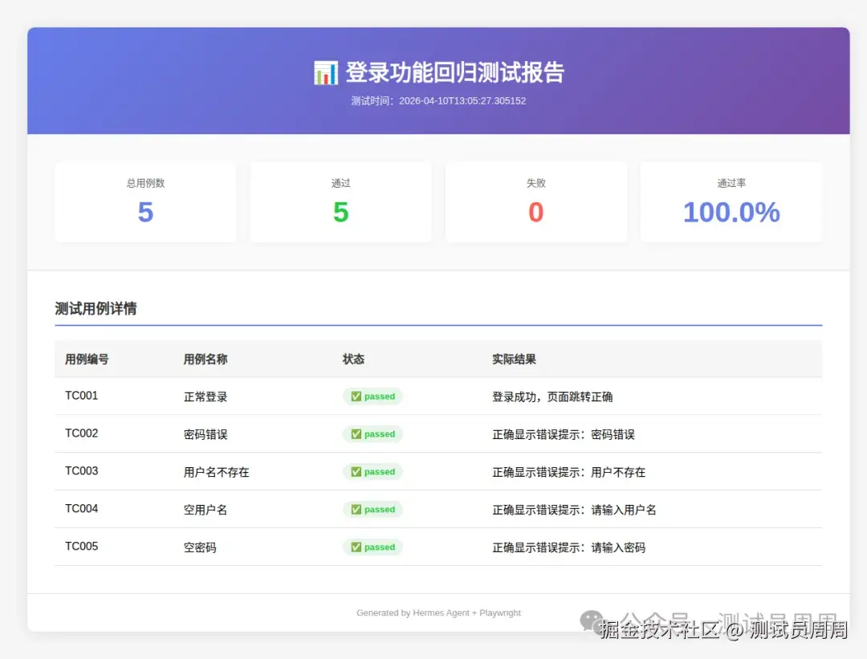Screen dimensions: 867x659
Task: Click the passed badge icon on row TC005
Action: tap(357, 547)
